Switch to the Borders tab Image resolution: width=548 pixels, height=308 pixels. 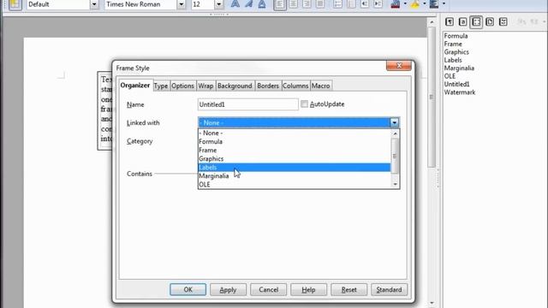coord(268,86)
